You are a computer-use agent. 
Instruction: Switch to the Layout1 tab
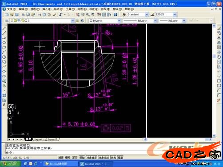click(39, 139)
